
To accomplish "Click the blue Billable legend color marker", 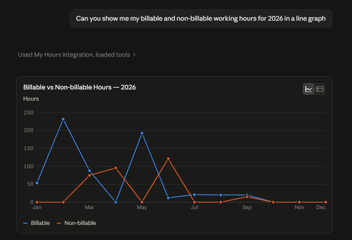I will [25, 223].
